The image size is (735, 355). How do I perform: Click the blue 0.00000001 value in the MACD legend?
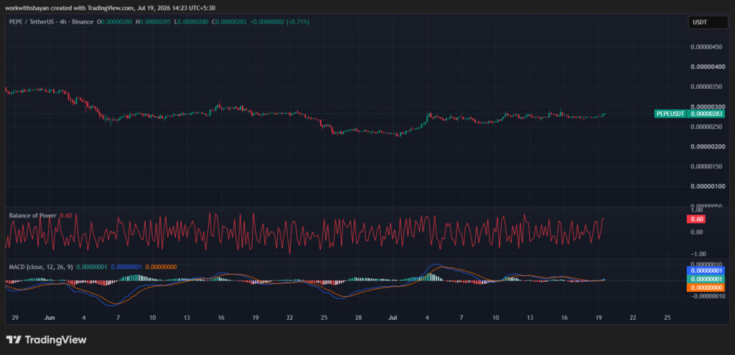pos(126,267)
